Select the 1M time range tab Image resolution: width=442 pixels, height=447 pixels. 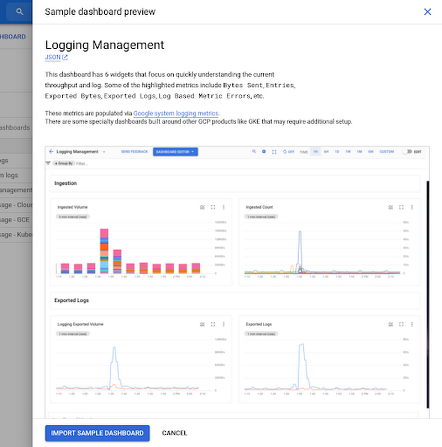coord(359,152)
